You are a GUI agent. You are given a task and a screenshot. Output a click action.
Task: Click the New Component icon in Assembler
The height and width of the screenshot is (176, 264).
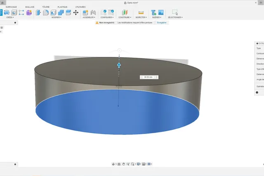pyautogui.click(x=85, y=12)
